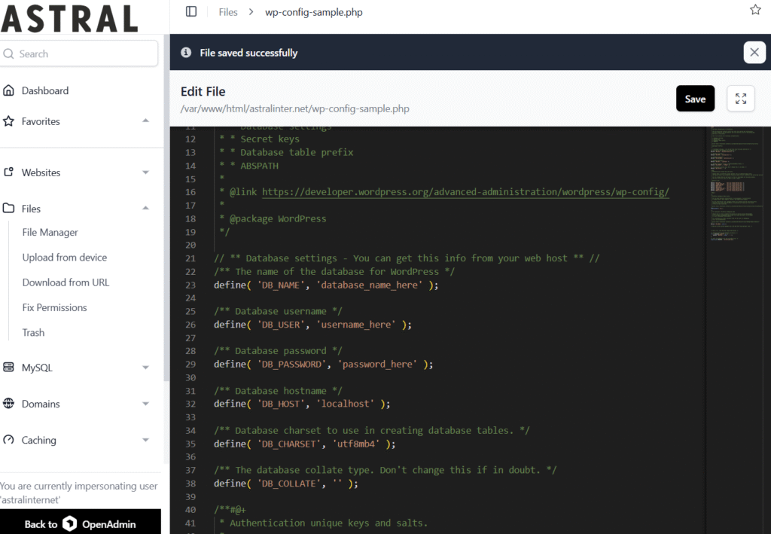Click the Favorites menu label
This screenshot has width=771, height=534.
point(41,121)
